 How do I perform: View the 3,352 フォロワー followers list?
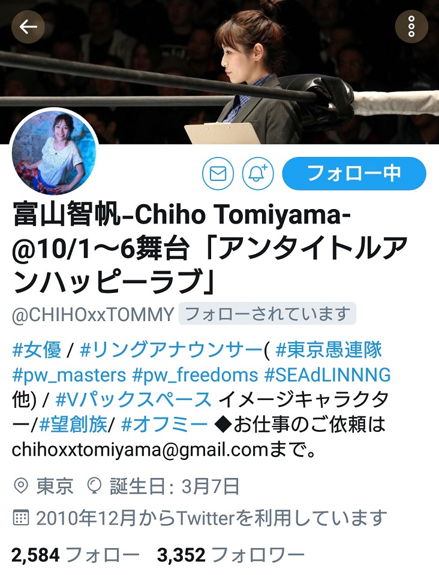(230, 555)
